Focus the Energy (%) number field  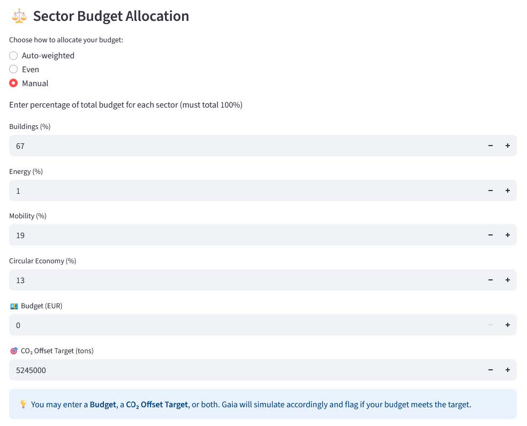(241, 191)
